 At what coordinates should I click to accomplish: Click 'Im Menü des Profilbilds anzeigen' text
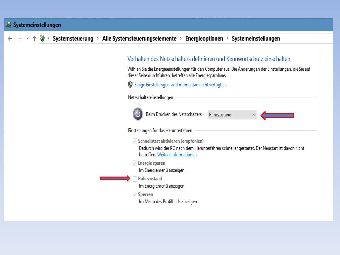pos(168,202)
